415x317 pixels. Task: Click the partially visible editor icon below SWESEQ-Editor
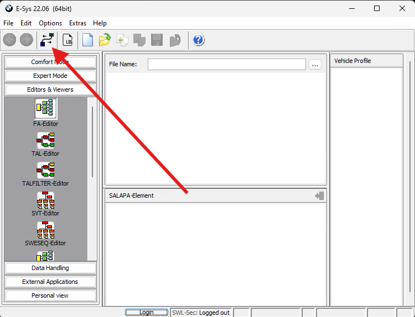(45, 256)
